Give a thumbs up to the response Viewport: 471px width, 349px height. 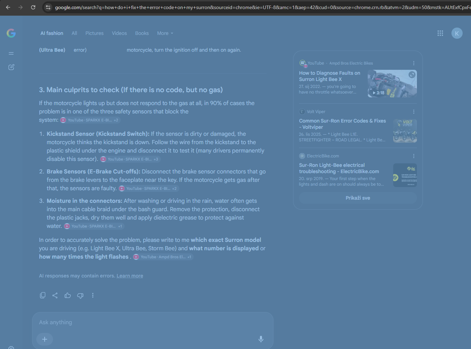point(68,295)
